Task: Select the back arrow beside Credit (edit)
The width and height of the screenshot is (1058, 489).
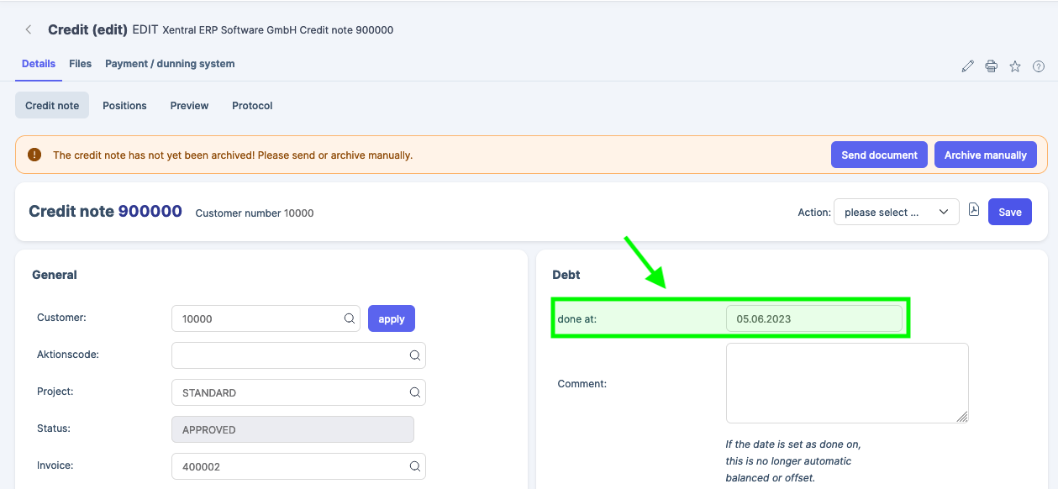Action: click(28, 29)
